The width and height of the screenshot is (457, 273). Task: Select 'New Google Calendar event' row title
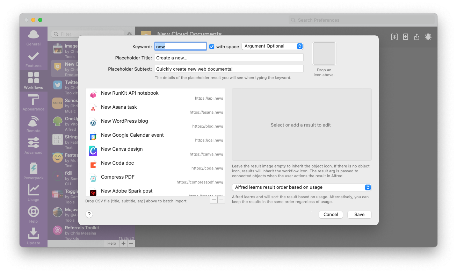[x=132, y=135]
